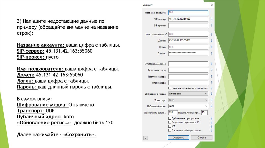Open the Транспорт dropdown showing UDP
Screen dimensions: 265x148
point(188,100)
